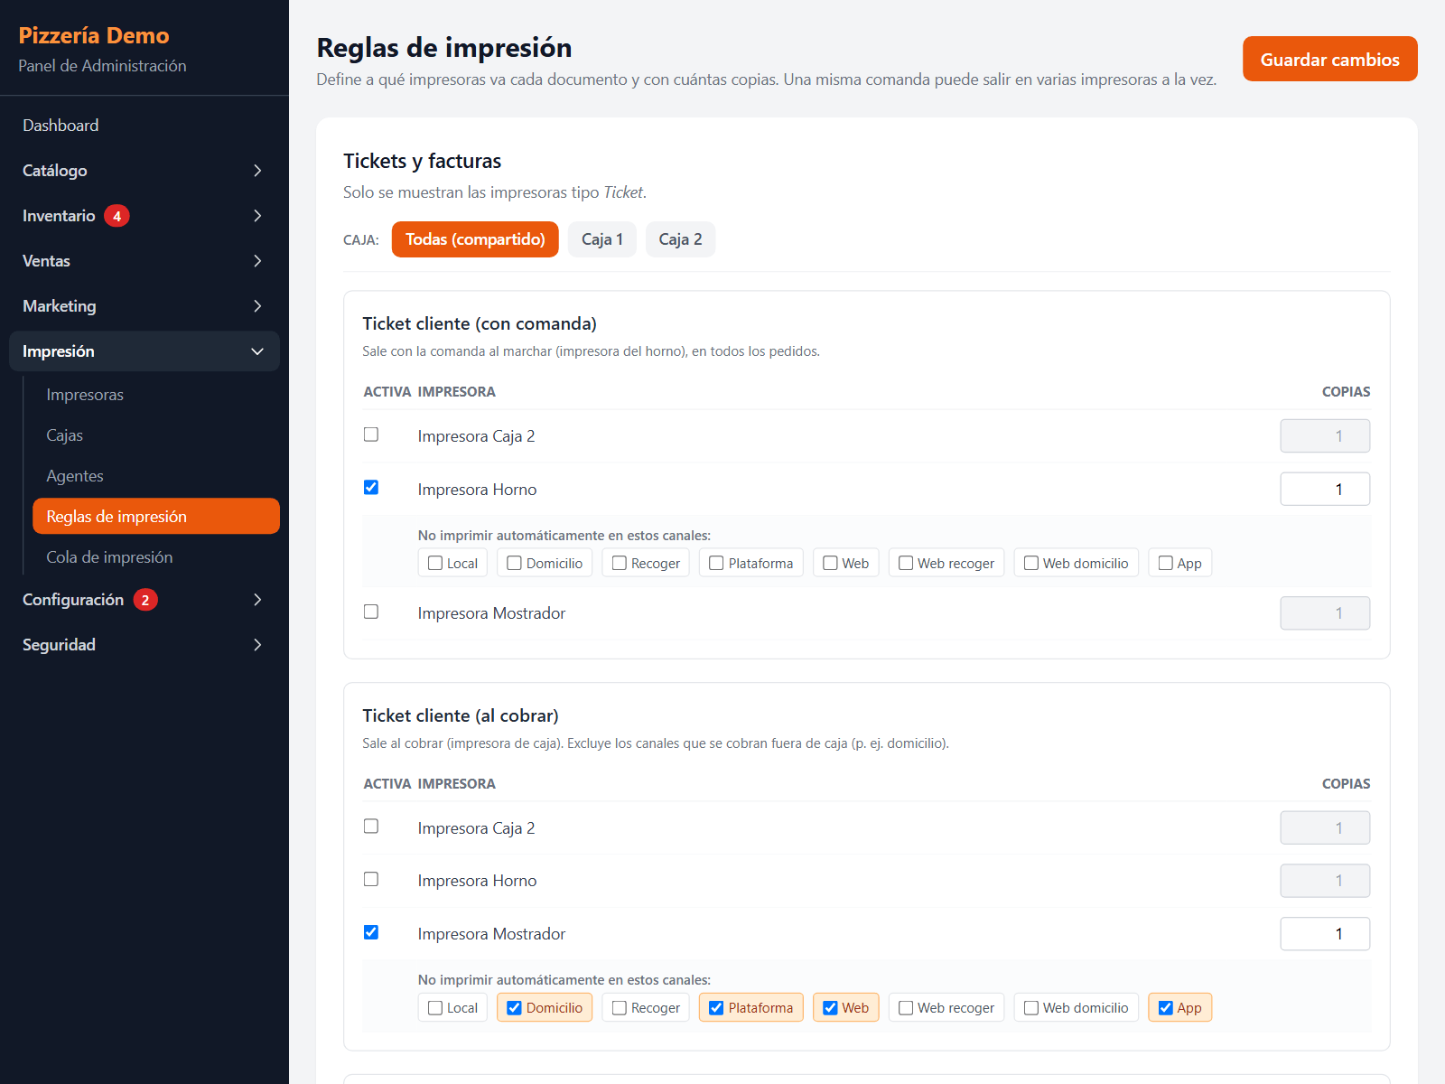Viewport: 1445px width, 1084px height.
Task: Switch to the Caja 1 tab
Action: point(601,239)
